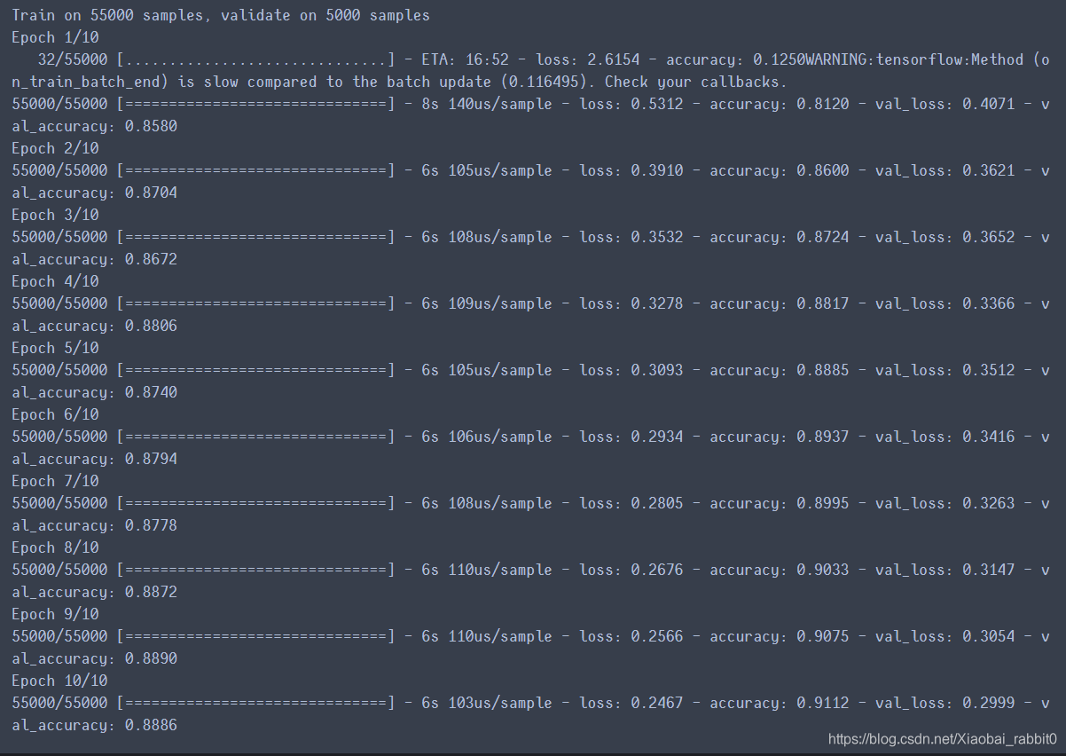This screenshot has width=1066, height=756.
Task: Click the '8s 140us/sample' timing
Action: (487, 104)
